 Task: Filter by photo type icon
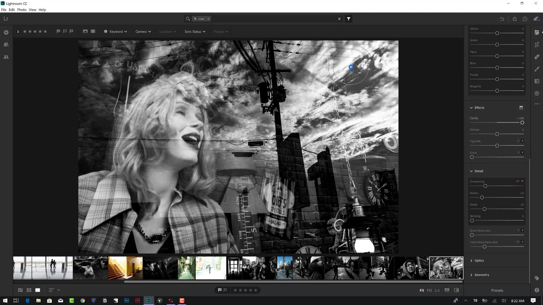[x=85, y=31]
